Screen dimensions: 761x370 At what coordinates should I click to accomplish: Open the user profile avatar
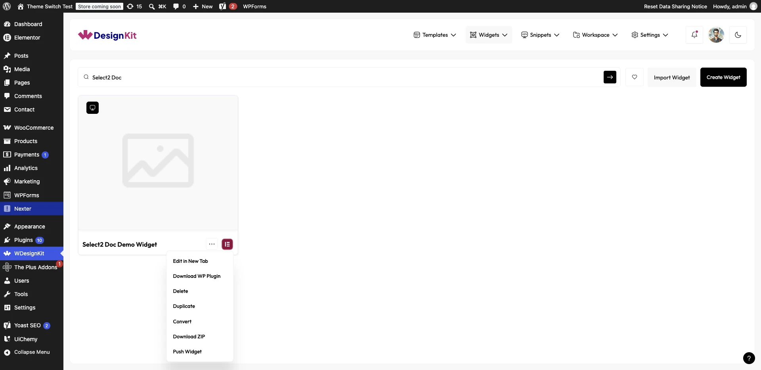pyautogui.click(x=716, y=35)
